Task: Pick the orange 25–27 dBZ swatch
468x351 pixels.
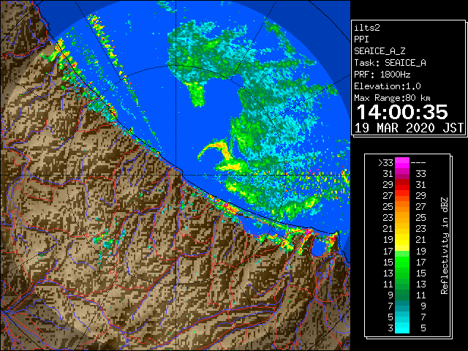Action: [x=402, y=206]
